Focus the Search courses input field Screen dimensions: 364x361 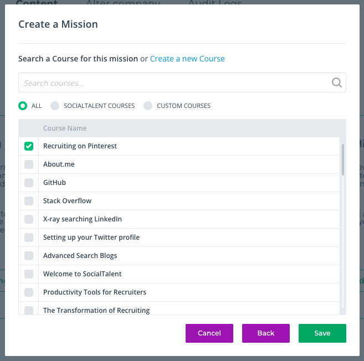tap(182, 82)
